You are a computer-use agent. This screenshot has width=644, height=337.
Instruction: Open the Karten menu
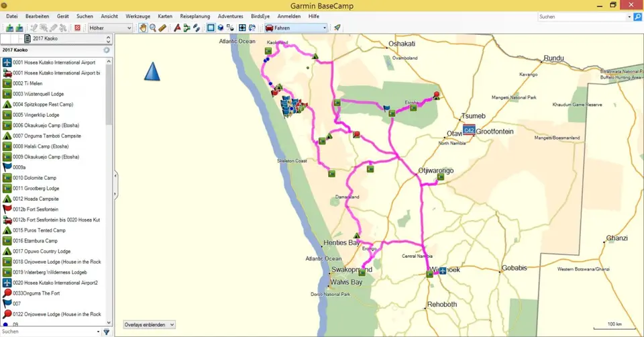point(165,16)
